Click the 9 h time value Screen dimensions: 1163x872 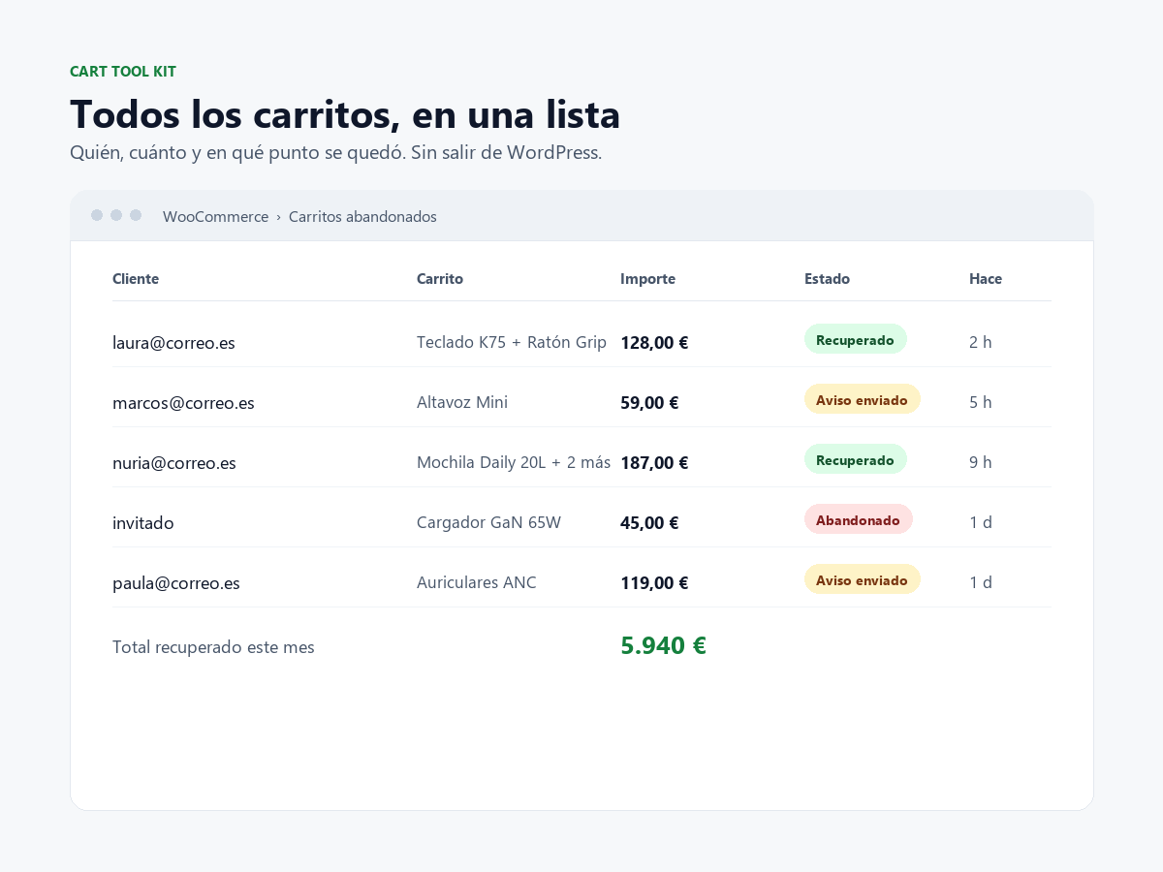pos(981,462)
